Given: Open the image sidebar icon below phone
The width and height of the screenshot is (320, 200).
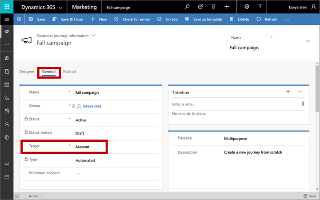Looking at the screenshot, I should coord(7,111).
